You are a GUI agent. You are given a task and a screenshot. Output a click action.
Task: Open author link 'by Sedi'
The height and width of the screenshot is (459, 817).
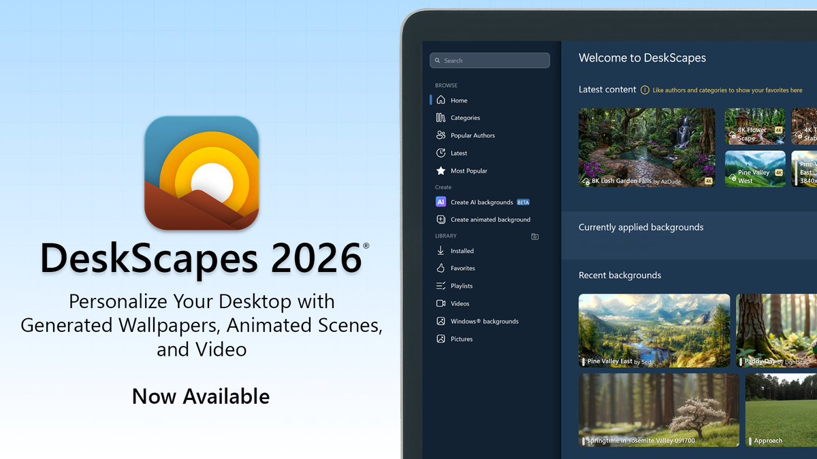click(643, 362)
